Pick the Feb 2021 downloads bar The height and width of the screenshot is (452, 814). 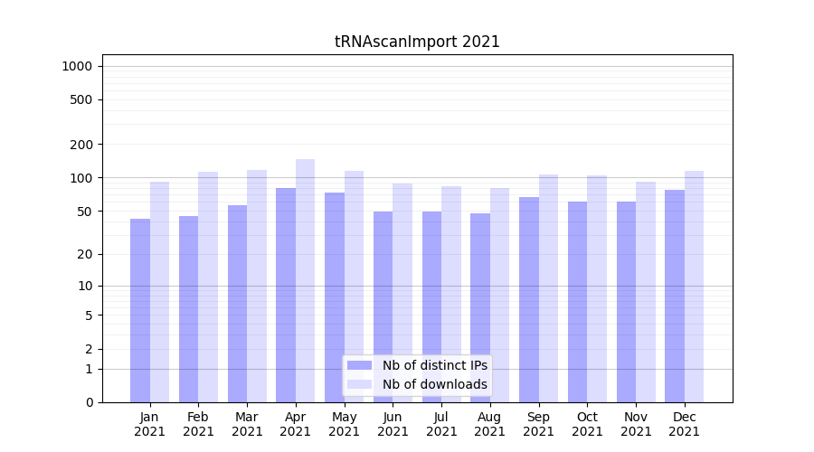click(x=208, y=287)
